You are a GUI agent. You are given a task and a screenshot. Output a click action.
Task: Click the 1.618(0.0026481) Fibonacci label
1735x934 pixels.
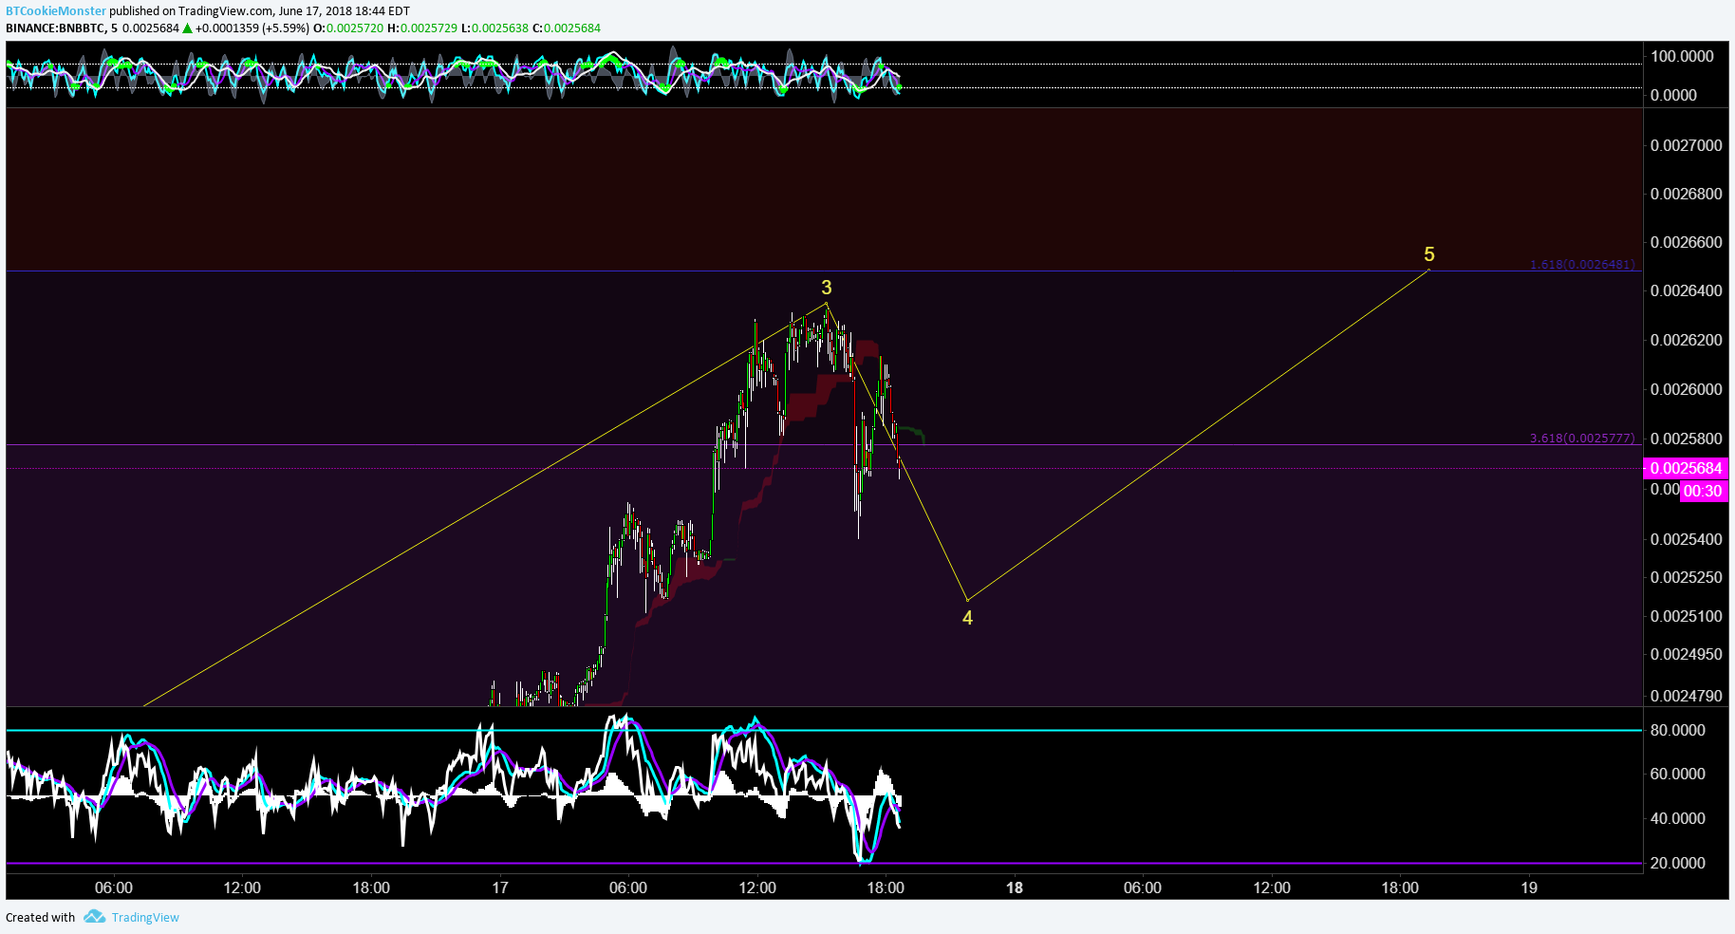click(1582, 265)
